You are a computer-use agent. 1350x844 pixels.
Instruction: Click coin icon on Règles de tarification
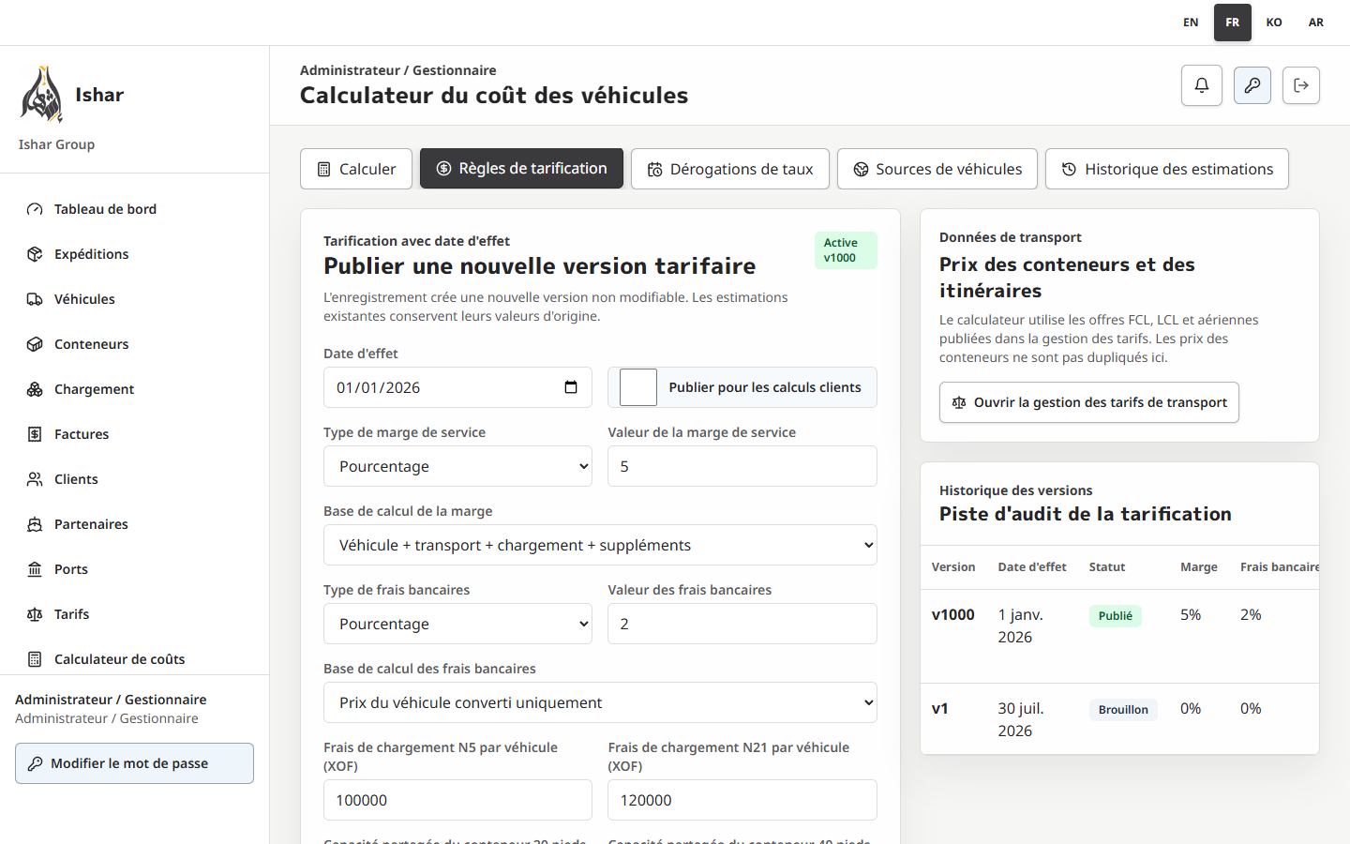[443, 169]
